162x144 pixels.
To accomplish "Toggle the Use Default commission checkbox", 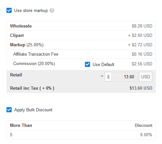I will (x=87, y=64).
